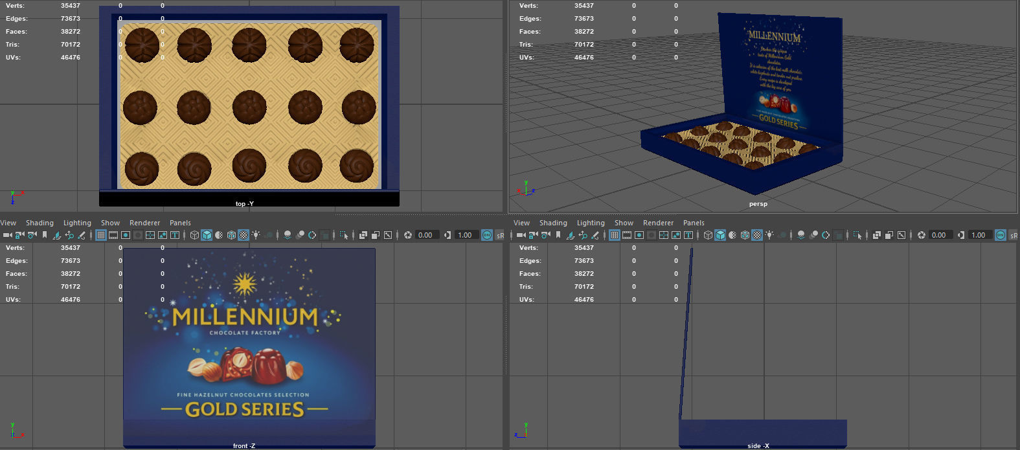Open Shading menu of side view panel

coord(553,223)
